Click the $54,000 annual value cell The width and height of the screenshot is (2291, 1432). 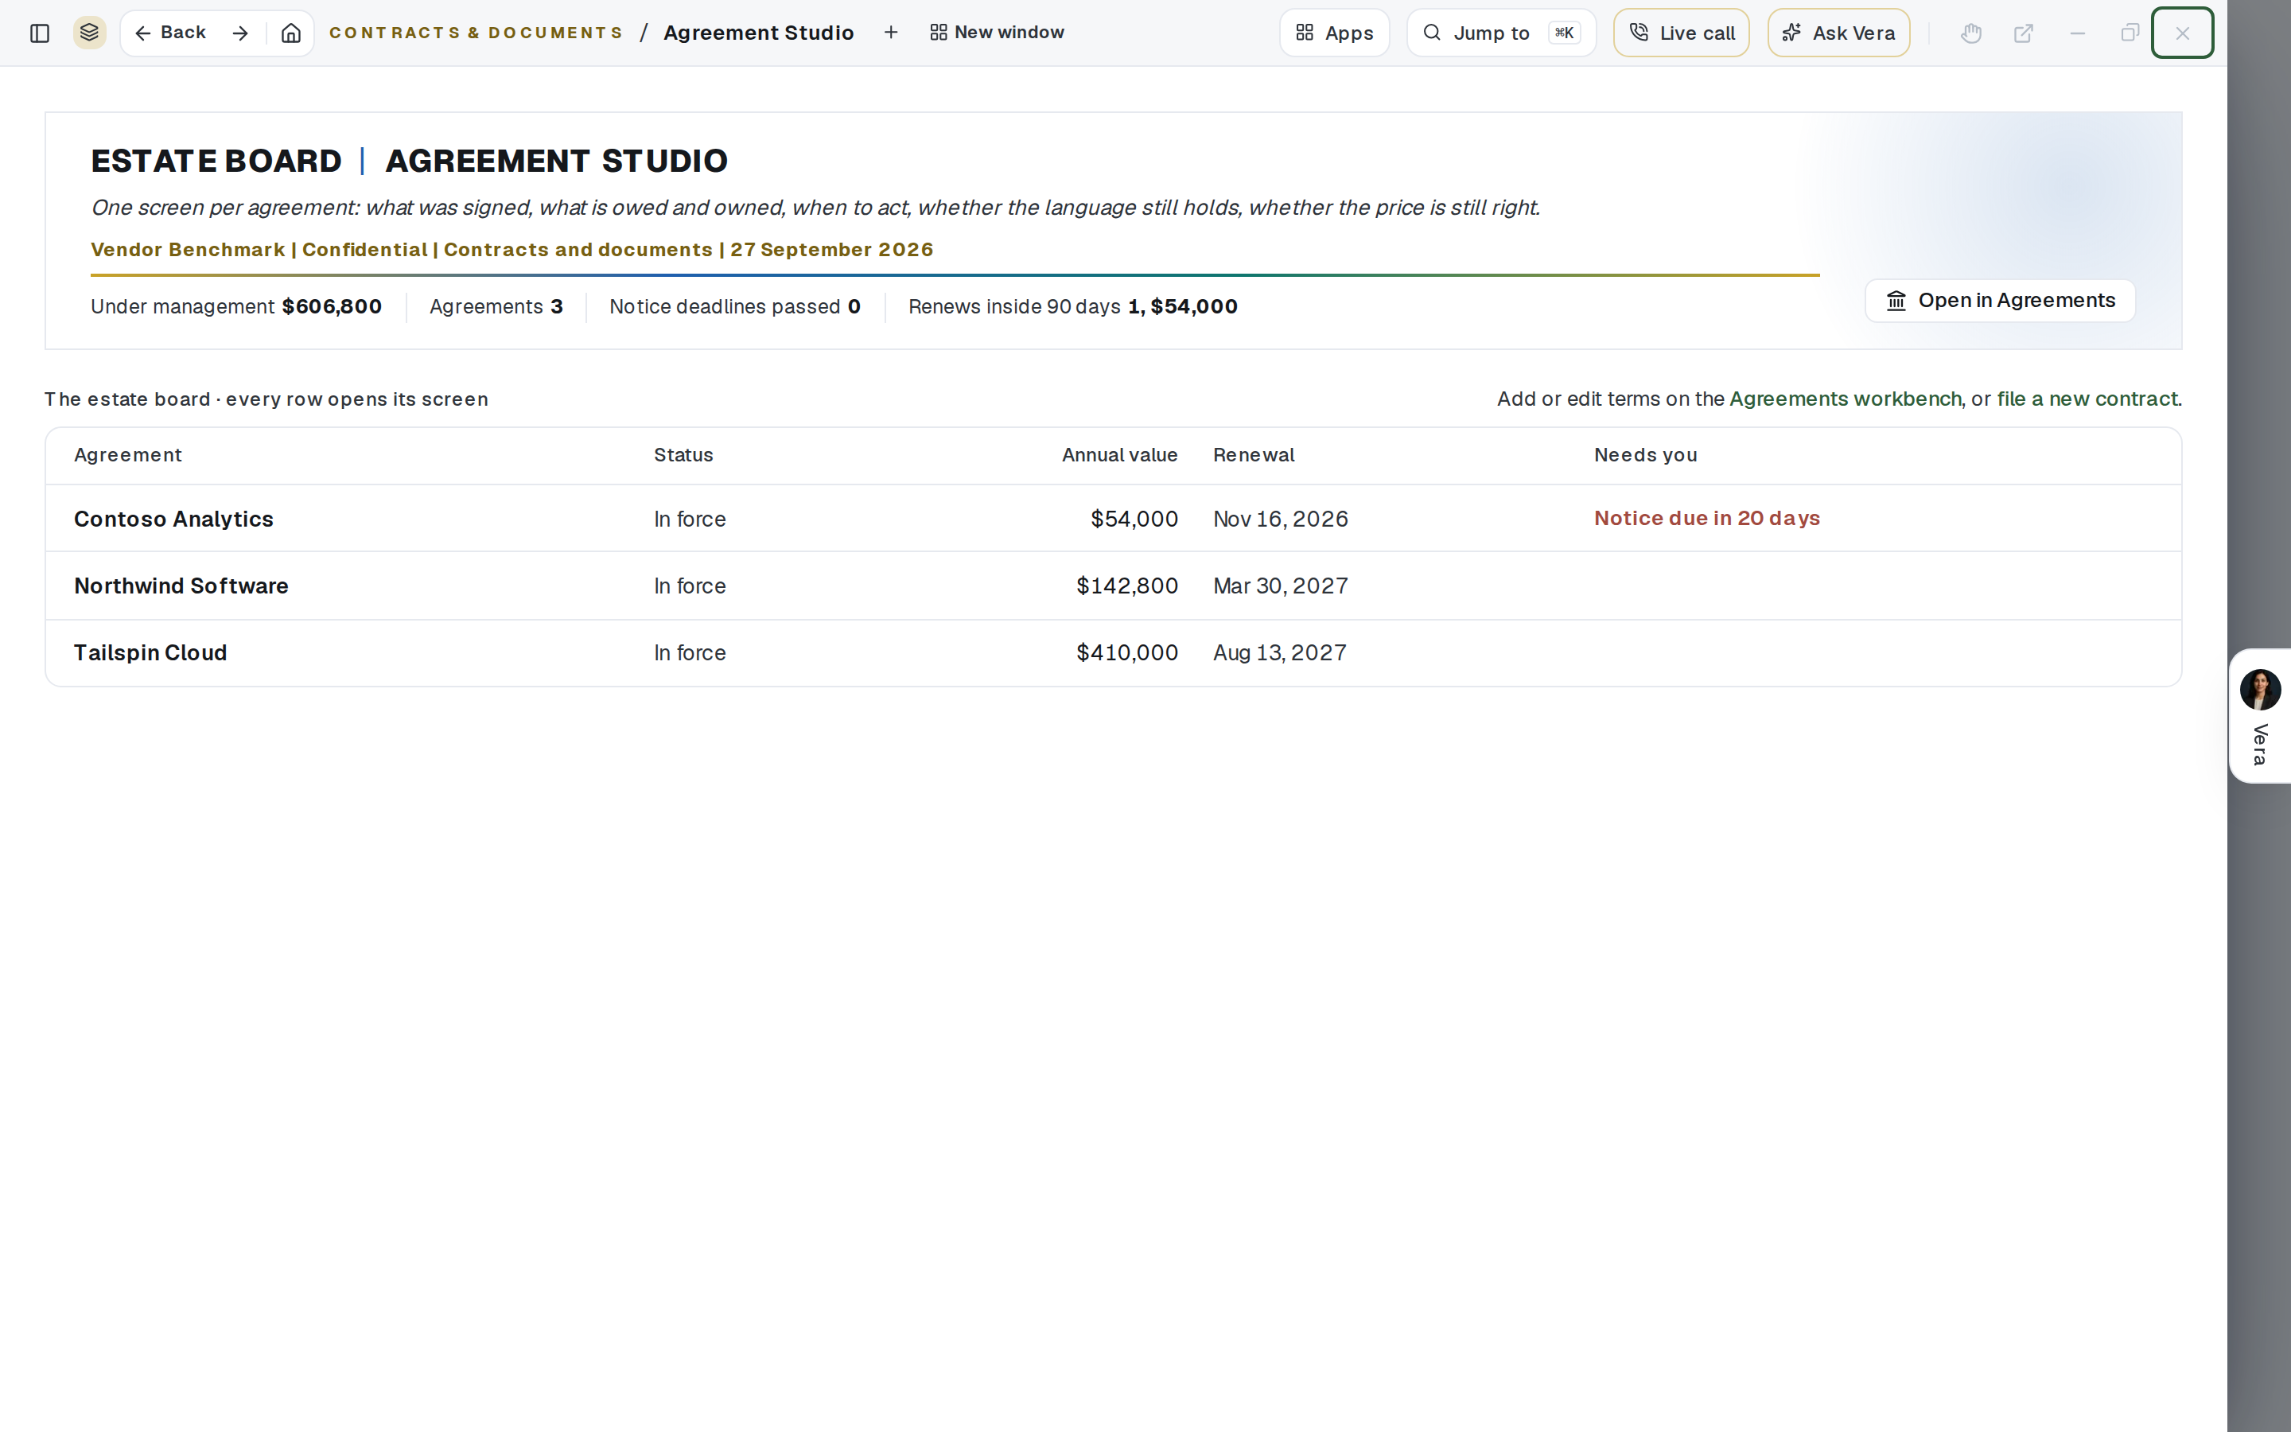(1134, 519)
